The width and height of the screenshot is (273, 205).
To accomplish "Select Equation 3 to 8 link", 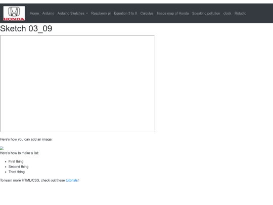I will 125,14.
